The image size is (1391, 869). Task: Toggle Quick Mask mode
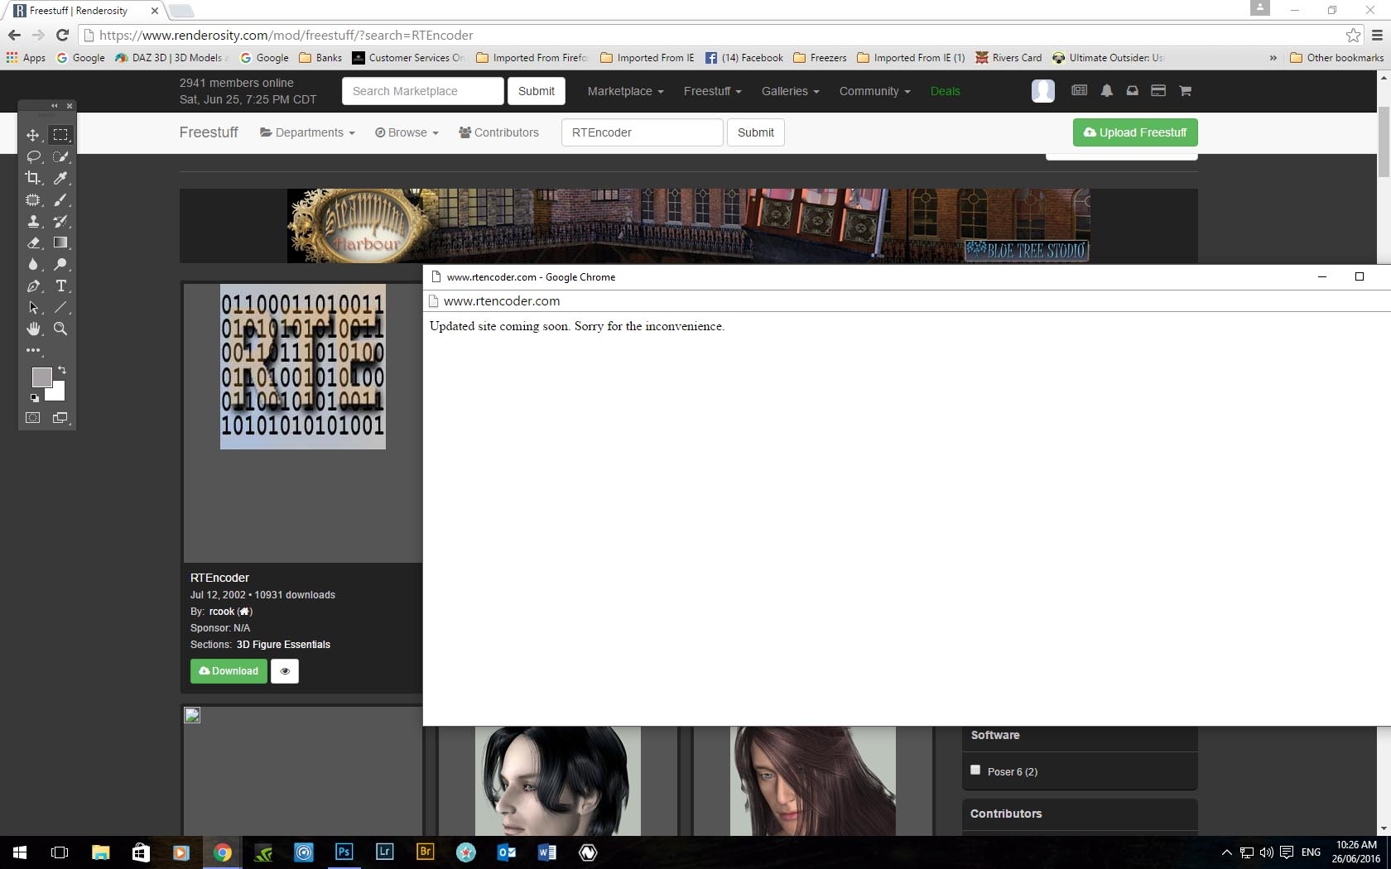tap(33, 418)
